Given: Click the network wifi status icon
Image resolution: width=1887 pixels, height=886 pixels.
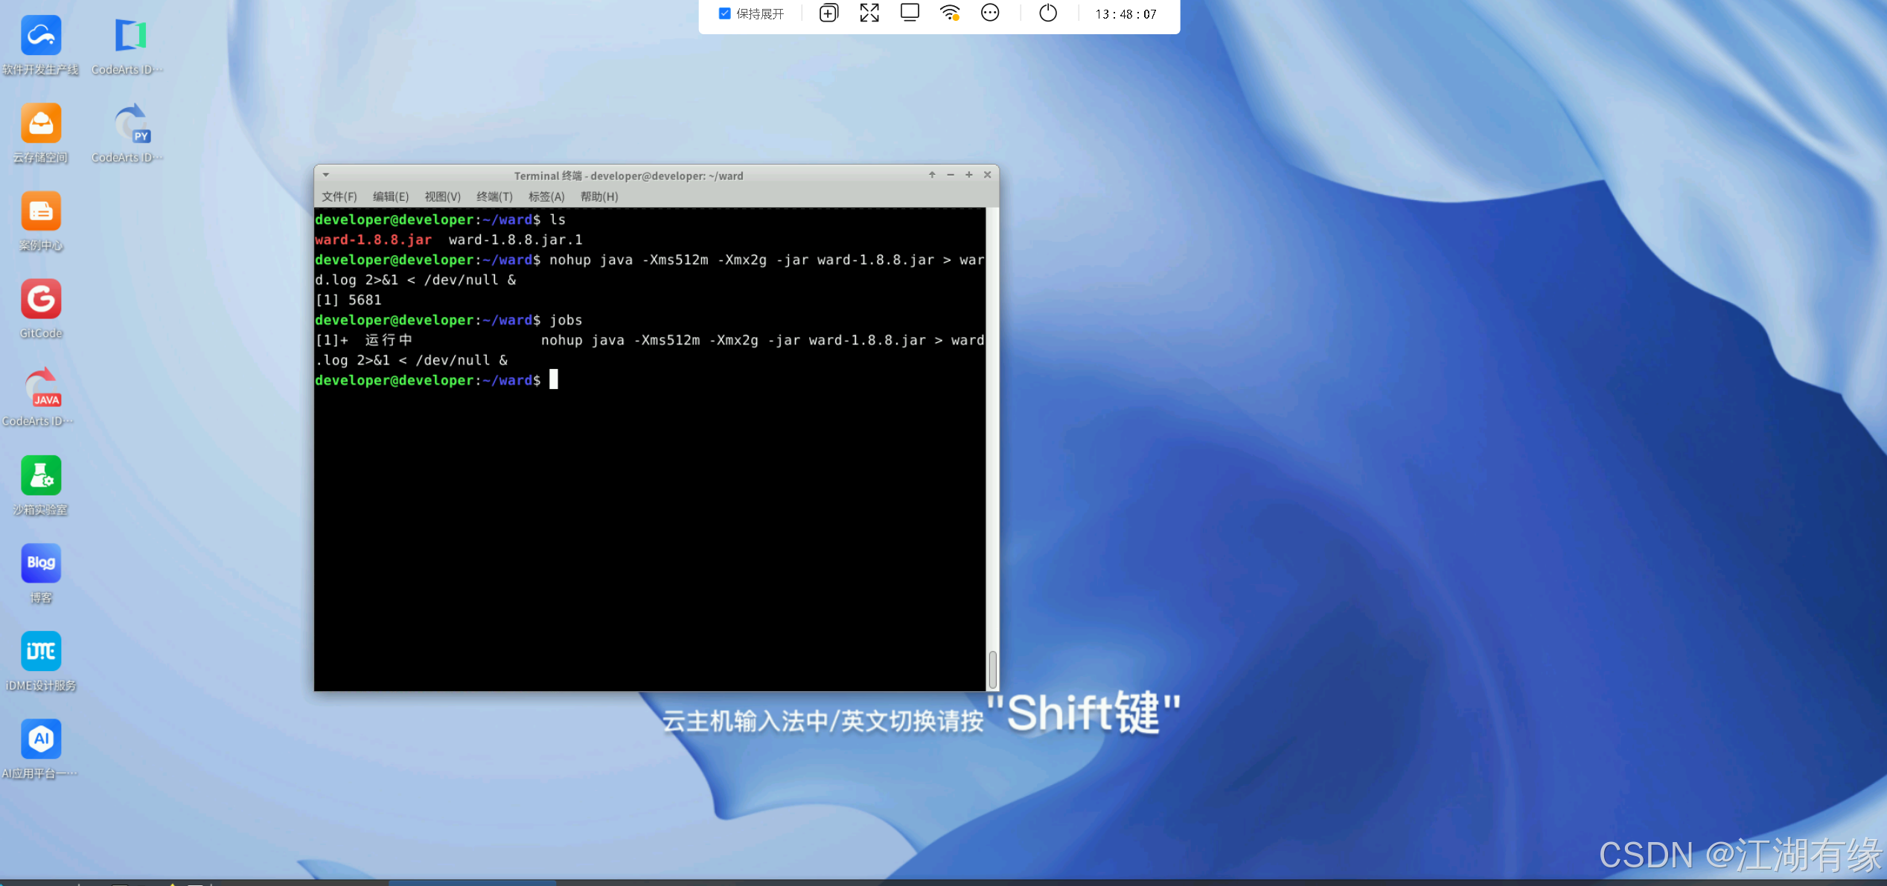Looking at the screenshot, I should pyautogui.click(x=950, y=13).
